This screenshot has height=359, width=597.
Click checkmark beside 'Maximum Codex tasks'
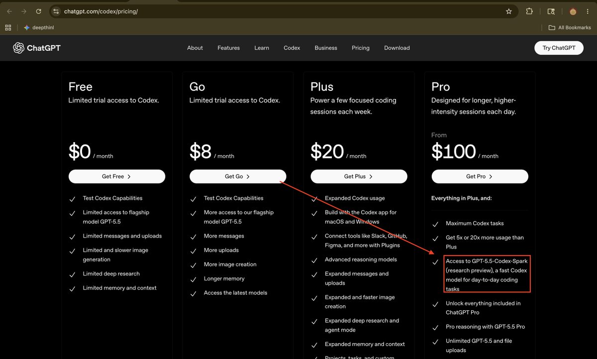[x=435, y=224]
